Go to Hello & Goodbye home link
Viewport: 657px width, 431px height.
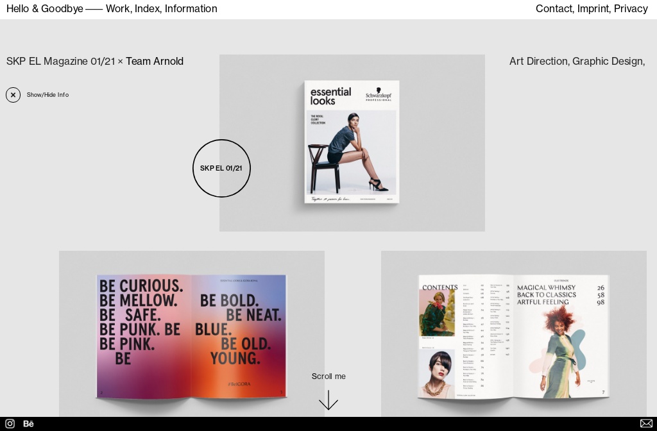point(44,9)
